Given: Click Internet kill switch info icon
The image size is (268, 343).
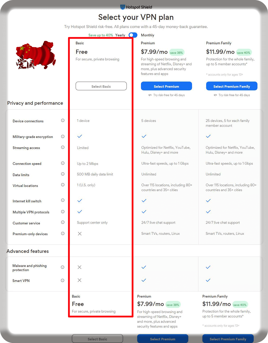Looking at the screenshot, I should (x=63, y=200).
